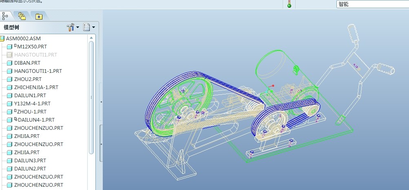Select ZHICHENJIA-1.PRT in the model tree
The image size is (409, 190).
(x=36, y=87)
